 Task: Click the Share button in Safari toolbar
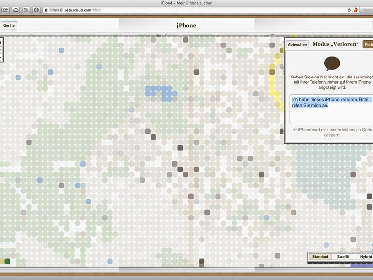pos(6,10)
